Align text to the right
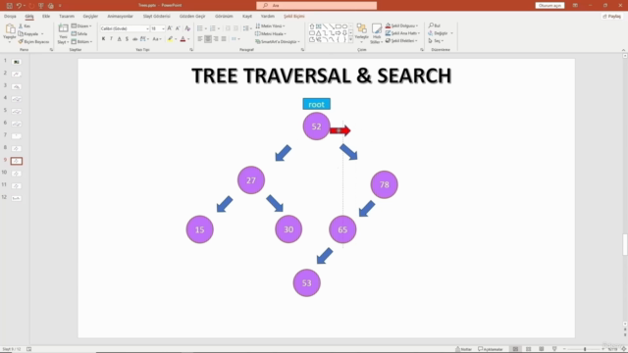Viewport: 628px width, 353px height. click(x=216, y=39)
